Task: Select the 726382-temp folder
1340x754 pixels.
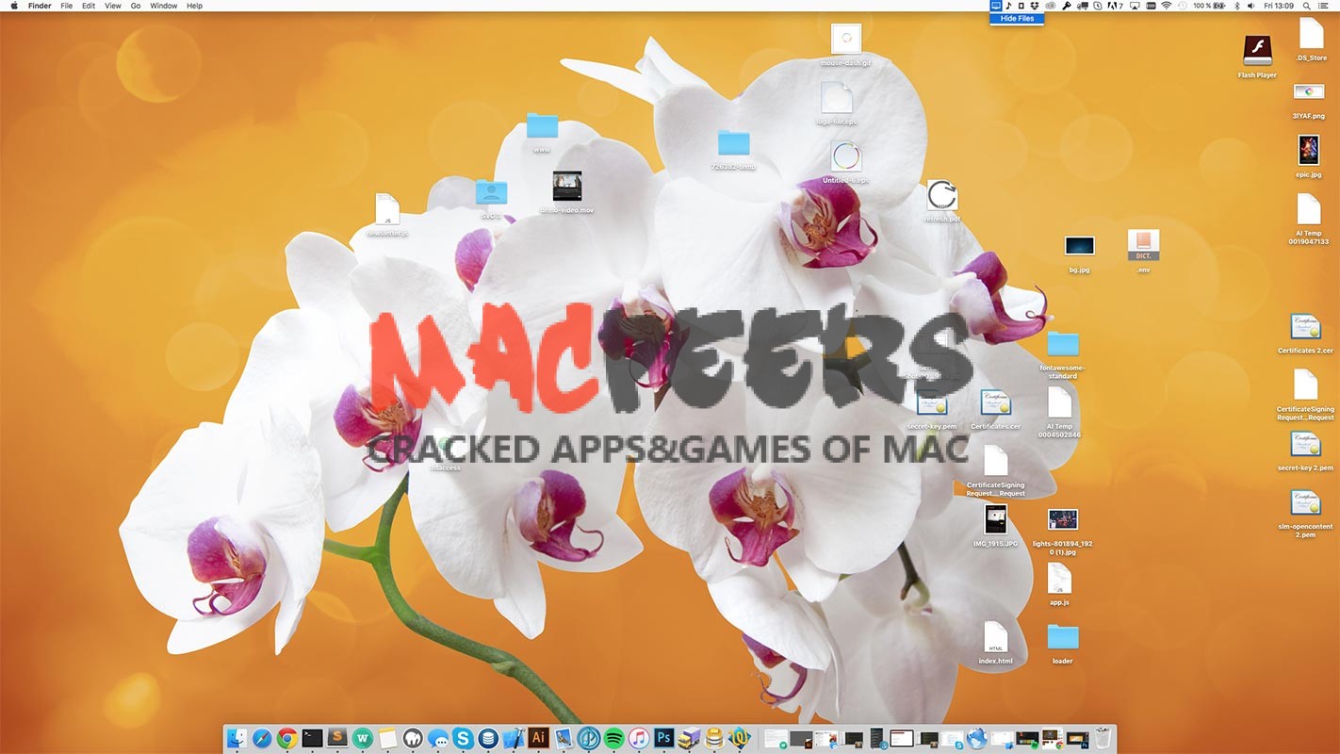Action: click(x=733, y=143)
